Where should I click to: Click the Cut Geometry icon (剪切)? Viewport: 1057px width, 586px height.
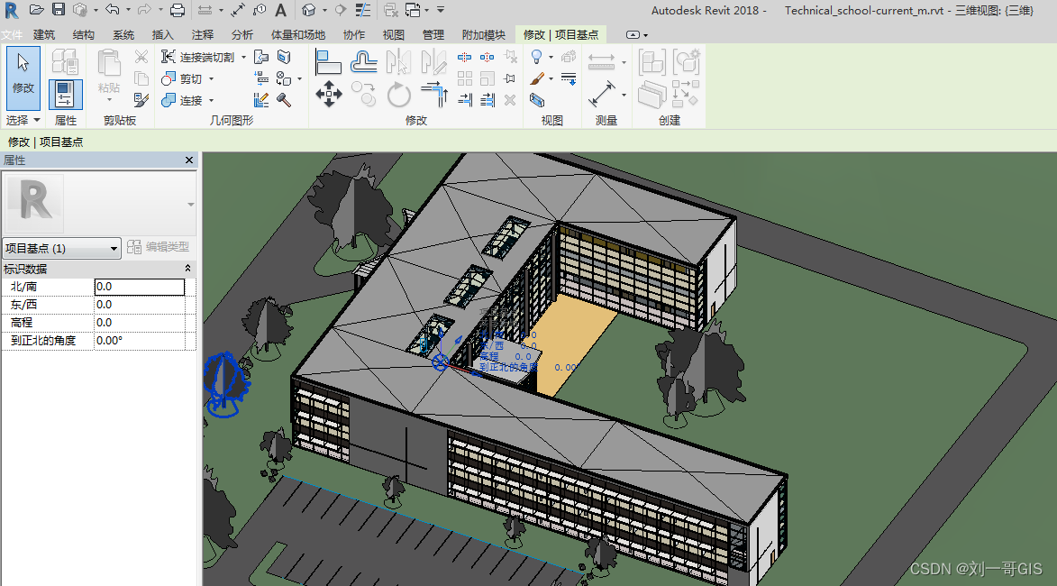tap(169, 78)
